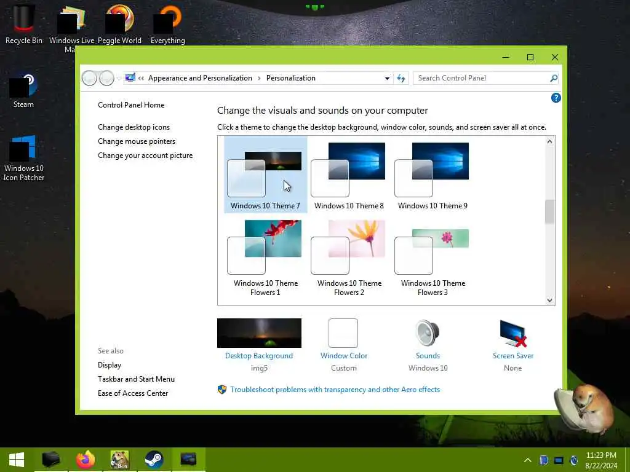Click the Control Panel forward arrow

[106, 78]
